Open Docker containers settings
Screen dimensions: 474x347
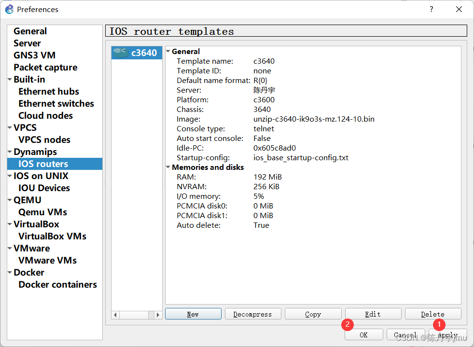pyautogui.click(x=58, y=285)
